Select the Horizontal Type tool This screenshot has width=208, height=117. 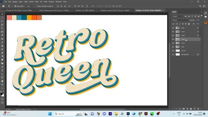(x=2, y=71)
